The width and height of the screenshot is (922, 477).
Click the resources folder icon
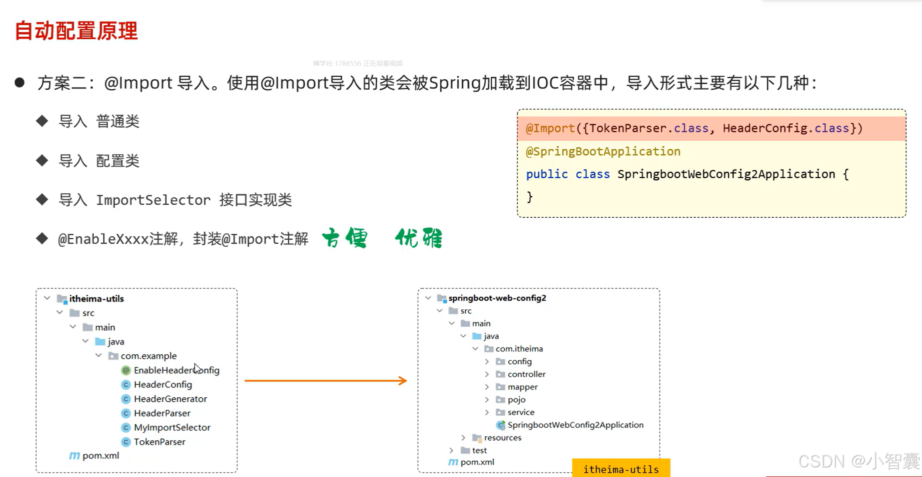477,438
